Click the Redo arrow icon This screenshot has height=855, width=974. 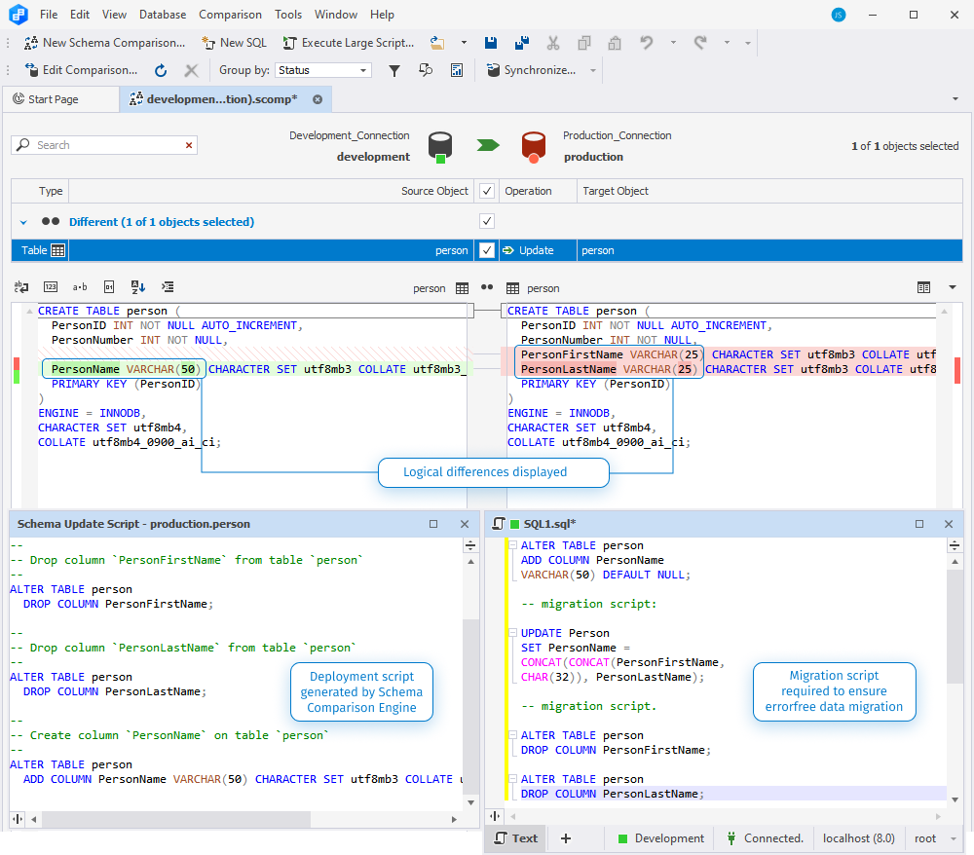(700, 43)
